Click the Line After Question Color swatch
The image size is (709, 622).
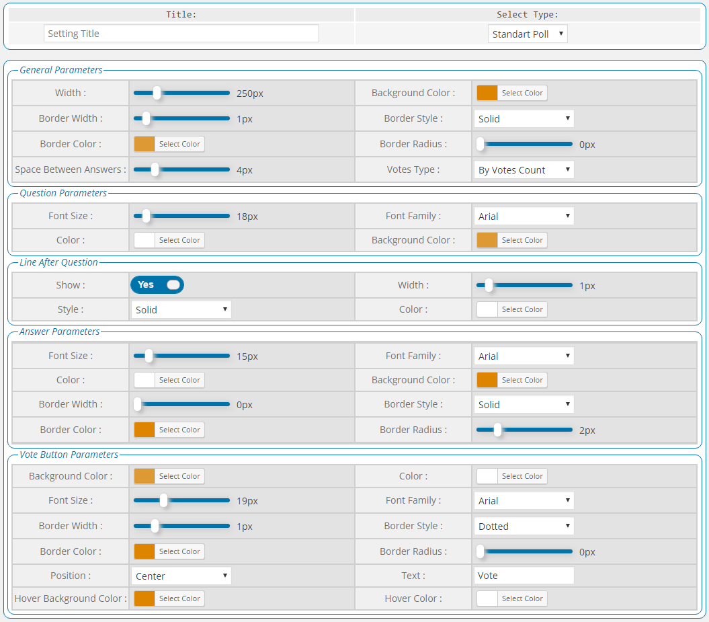pyautogui.click(x=487, y=309)
